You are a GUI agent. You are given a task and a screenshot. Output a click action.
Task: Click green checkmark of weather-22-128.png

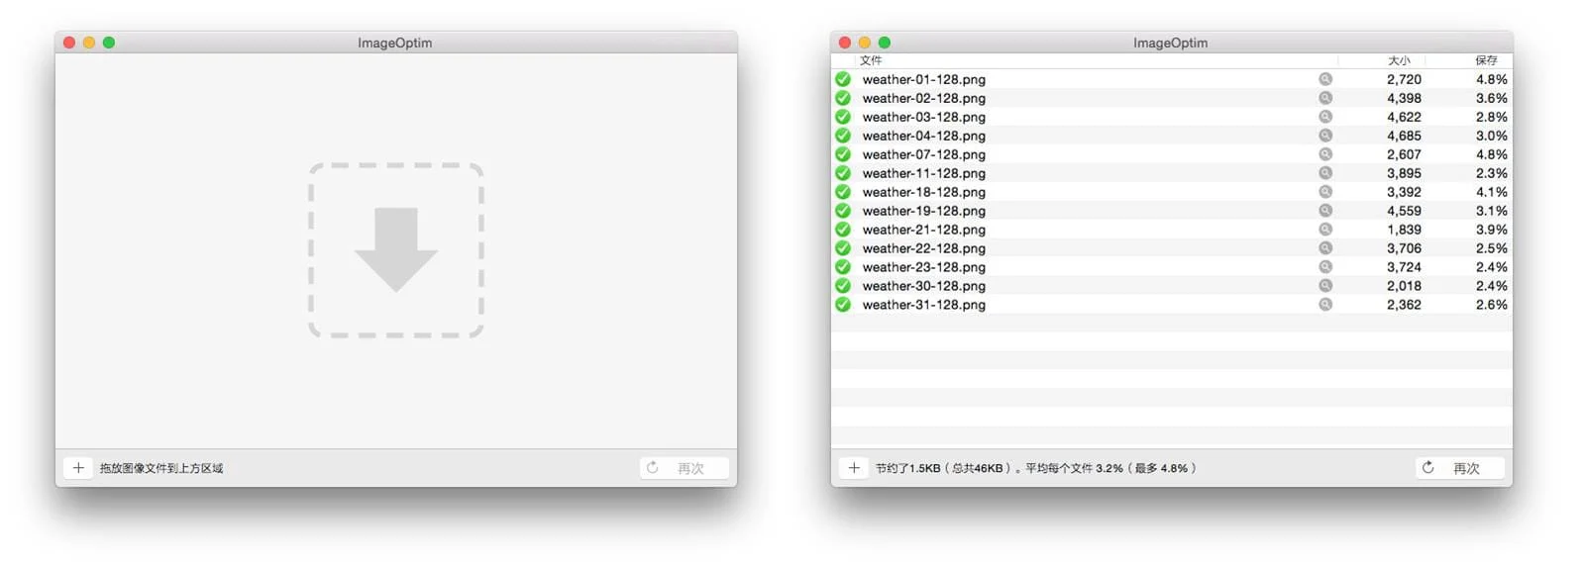[x=843, y=248]
